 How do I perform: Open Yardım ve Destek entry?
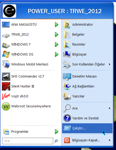(87, 118)
